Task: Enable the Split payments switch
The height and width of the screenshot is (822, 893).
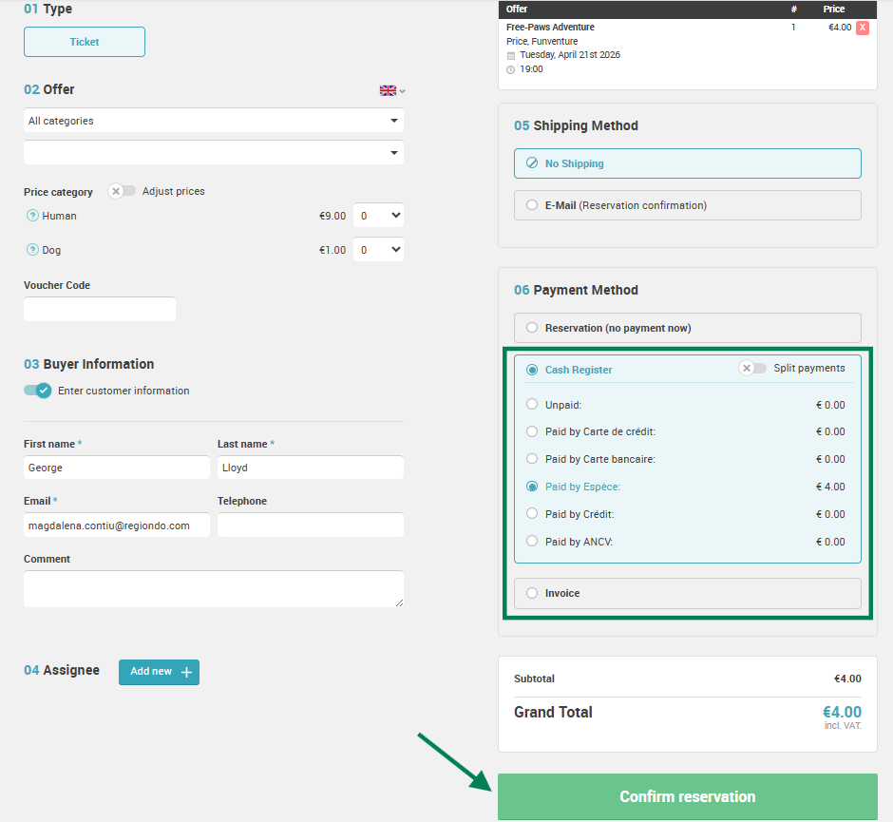Action: point(752,368)
